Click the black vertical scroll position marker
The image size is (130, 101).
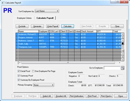123,43
